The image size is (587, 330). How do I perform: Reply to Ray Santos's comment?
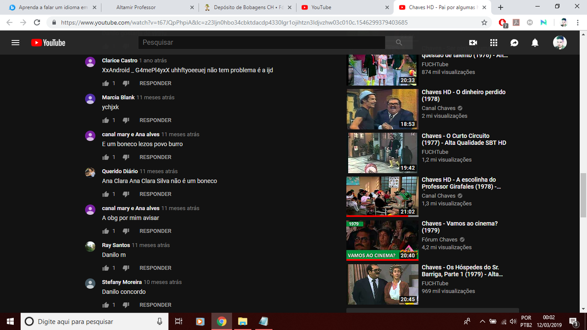coord(155,268)
